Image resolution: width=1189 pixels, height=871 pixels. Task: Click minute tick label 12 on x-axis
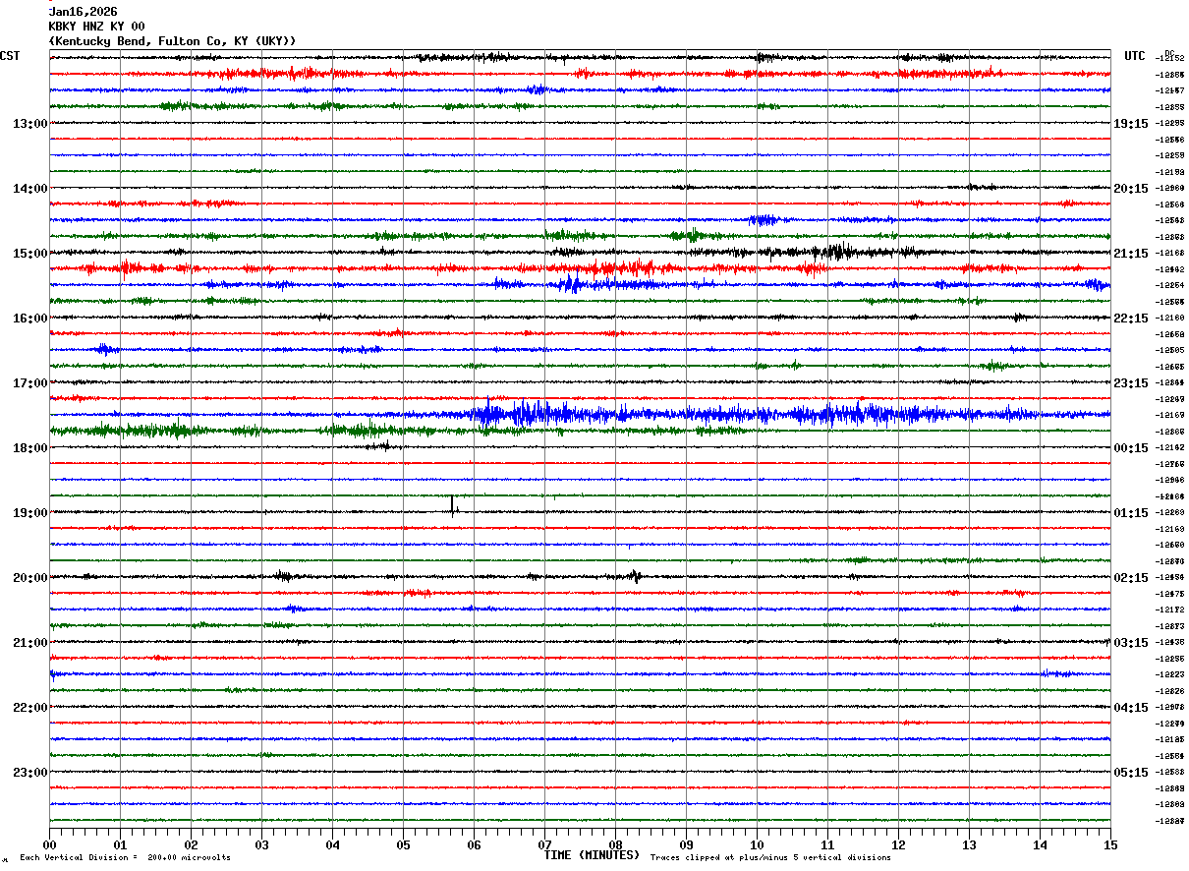coord(898,844)
